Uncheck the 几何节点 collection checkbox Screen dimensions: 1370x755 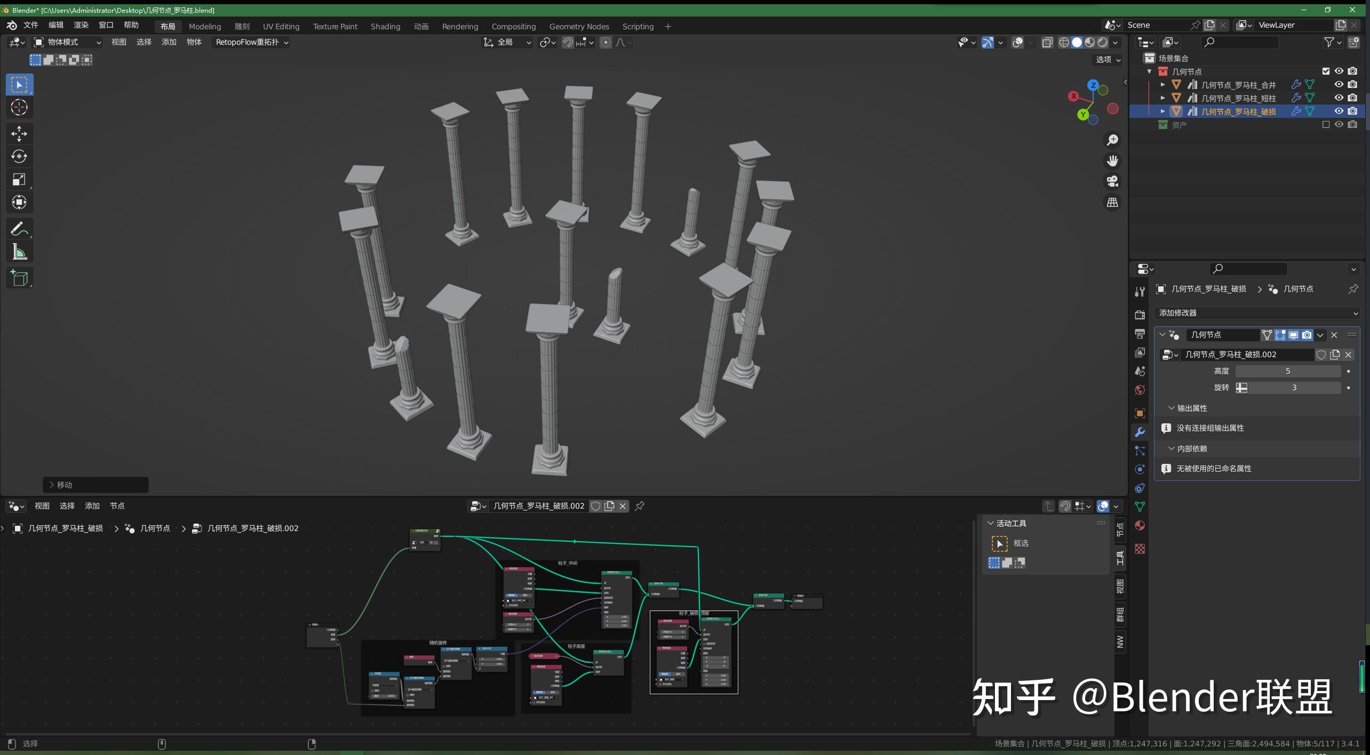[1326, 71]
